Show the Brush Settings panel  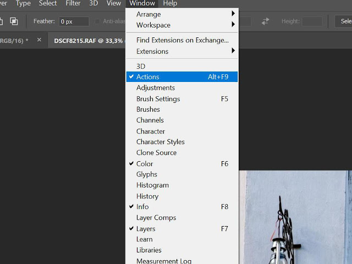(182, 99)
